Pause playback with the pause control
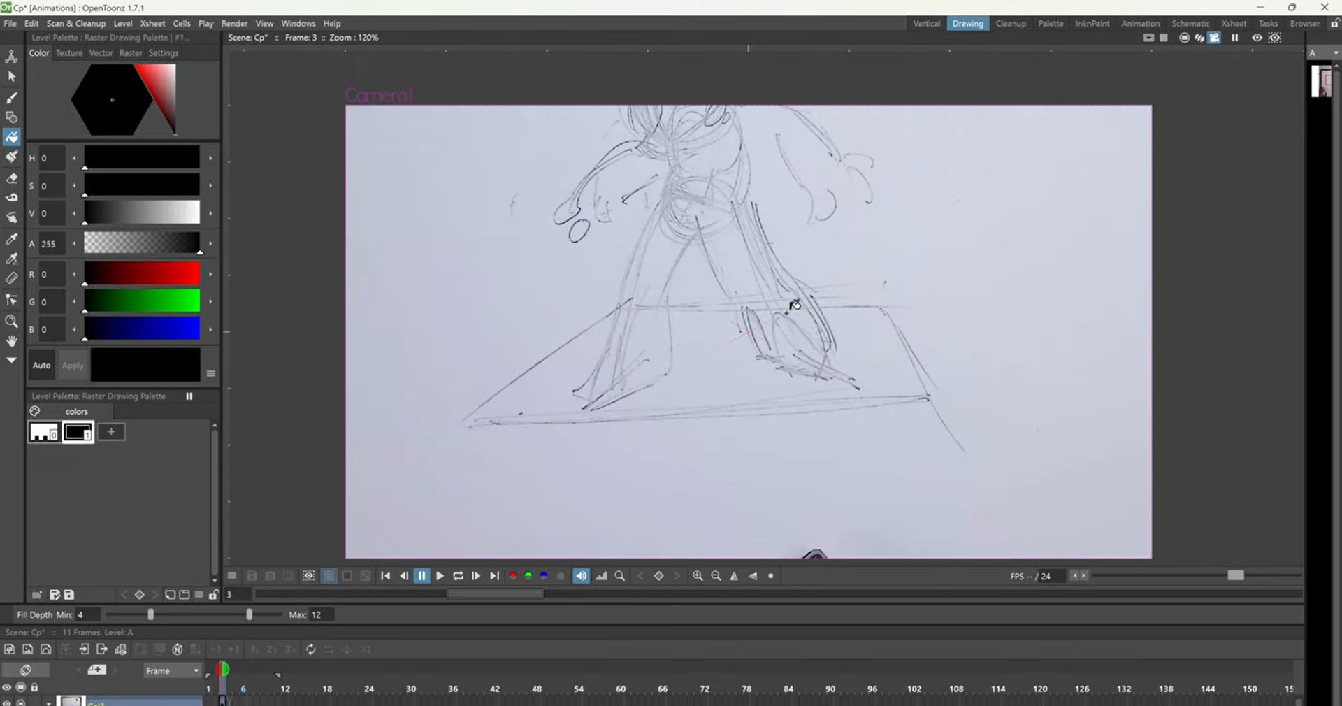1342x706 pixels. coord(421,576)
